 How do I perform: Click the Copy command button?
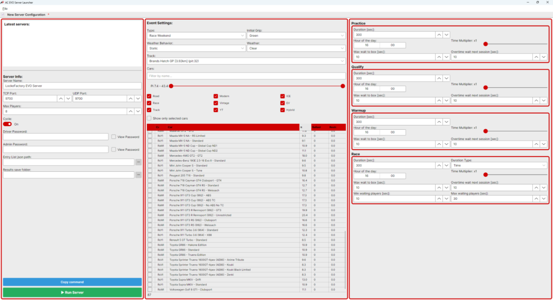72,282
